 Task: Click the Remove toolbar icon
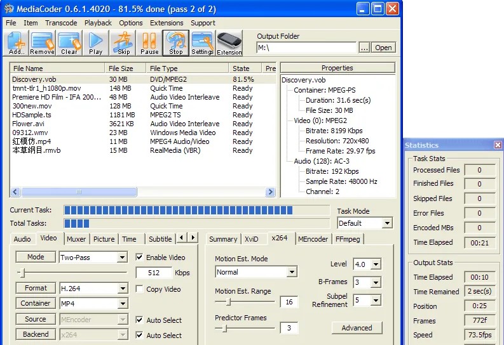(42, 43)
